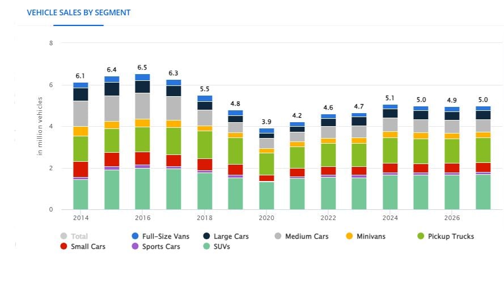This screenshot has width=504, height=297.
Task: Toggle the Total series in legend
Action: 74,236
